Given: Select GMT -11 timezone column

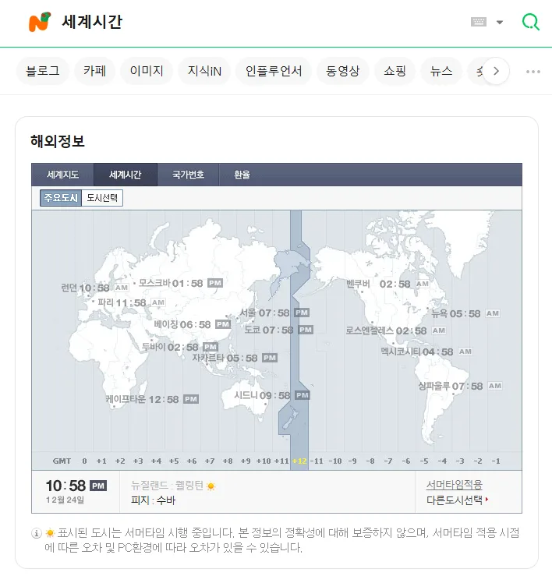Looking at the screenshot, I should point(317,461).
